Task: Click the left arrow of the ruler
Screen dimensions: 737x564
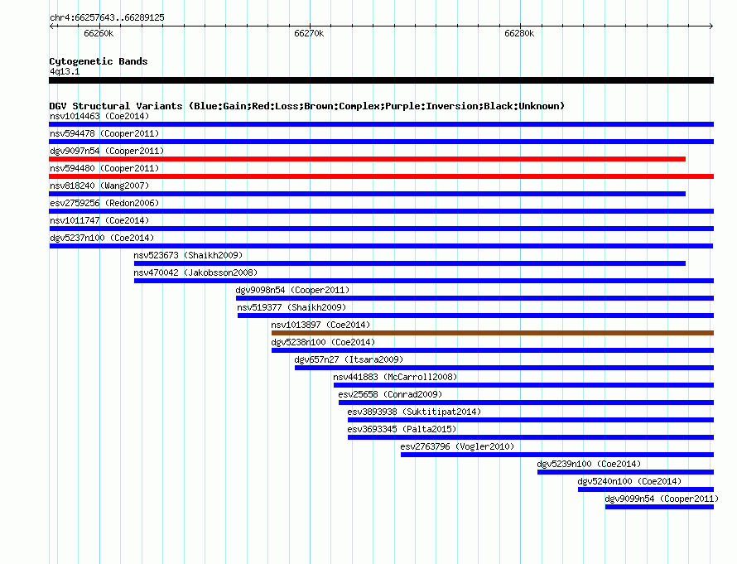Action: click(51, 26)
